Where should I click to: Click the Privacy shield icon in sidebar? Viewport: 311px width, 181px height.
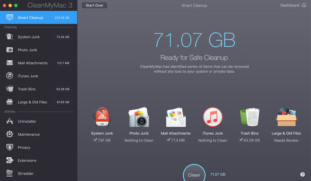tap(10, 147)
